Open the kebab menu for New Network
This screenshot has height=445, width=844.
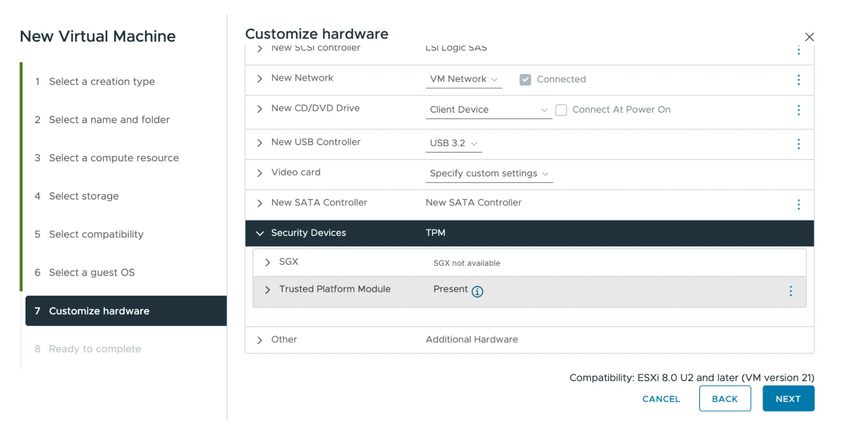pos(799,80)
